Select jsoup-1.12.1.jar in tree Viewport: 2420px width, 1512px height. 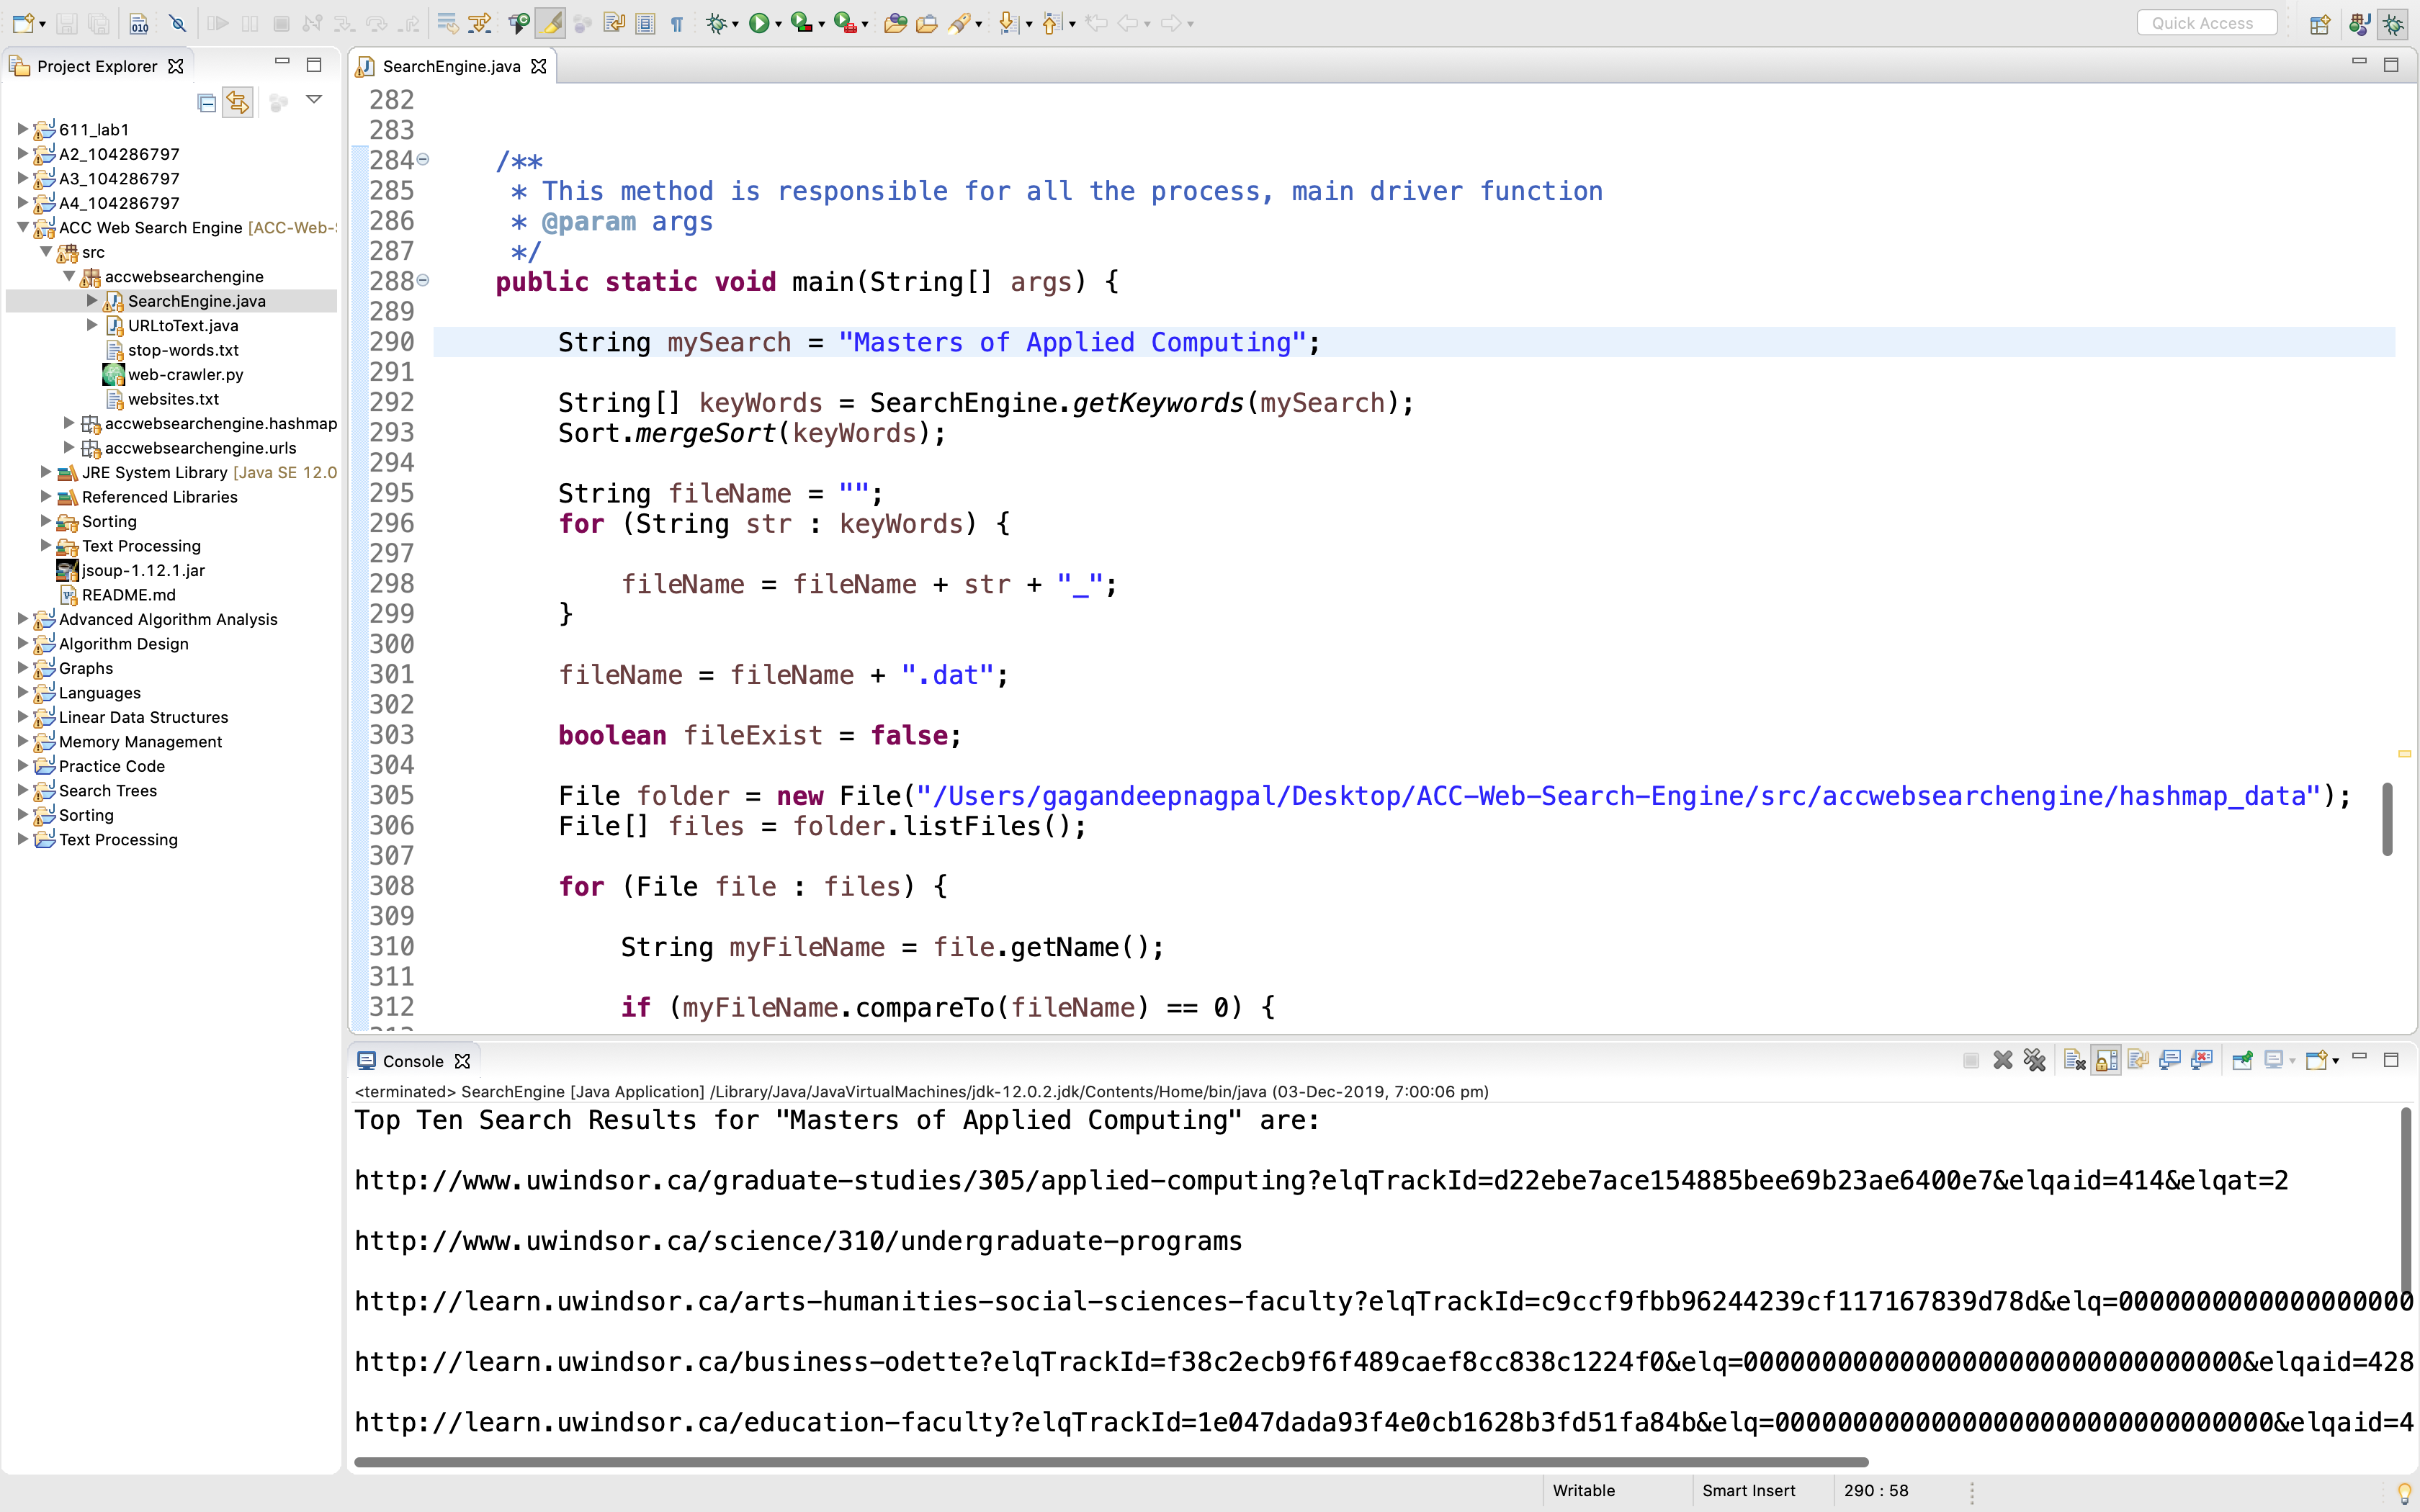click(x=142, y=570)
